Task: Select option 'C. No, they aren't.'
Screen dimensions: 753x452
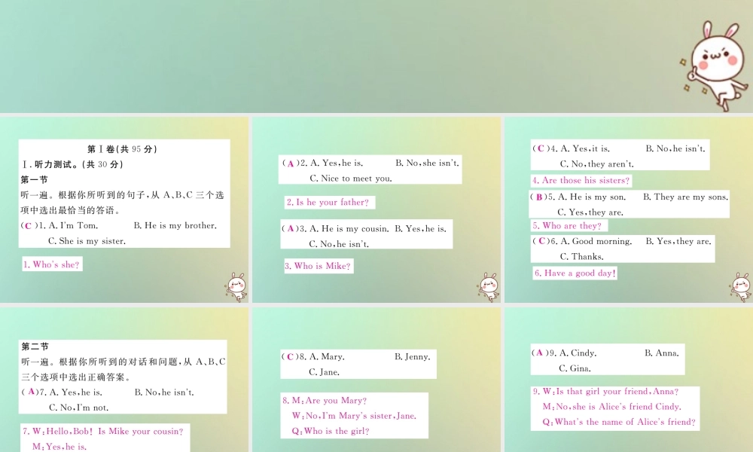Action: click(x=597, y=163)
